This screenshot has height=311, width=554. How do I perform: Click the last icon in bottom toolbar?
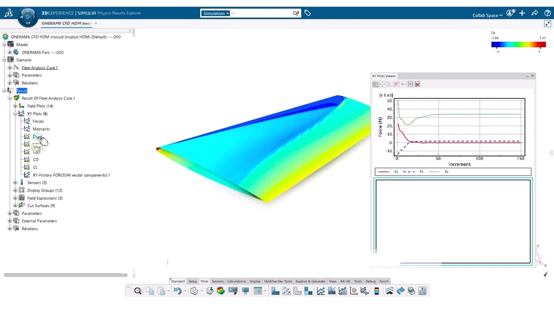tap(422, 291)
